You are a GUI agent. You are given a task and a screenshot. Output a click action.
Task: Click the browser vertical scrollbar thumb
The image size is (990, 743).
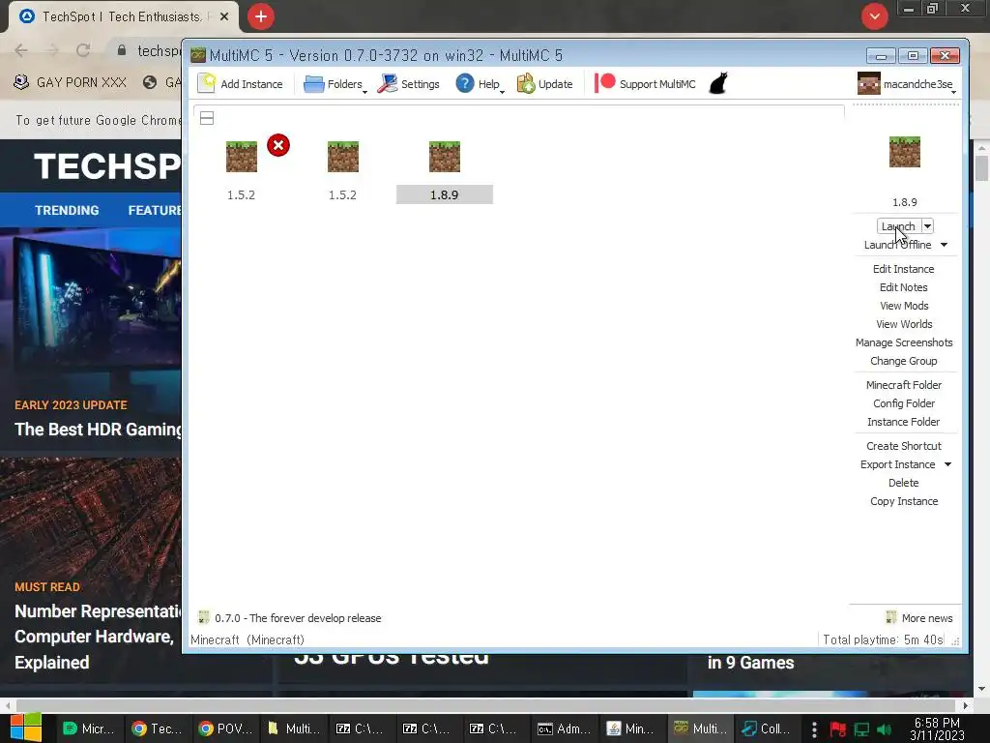coord(981,168)
